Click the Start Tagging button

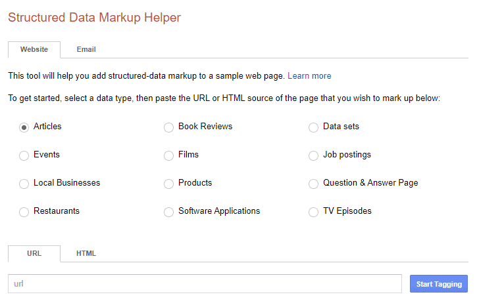[x=439, y=284]
